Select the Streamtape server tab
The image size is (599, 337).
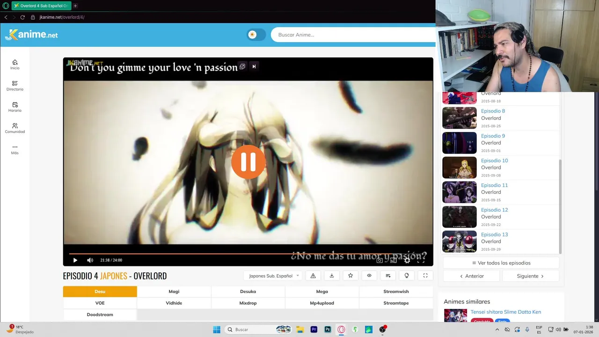point(396,303)
